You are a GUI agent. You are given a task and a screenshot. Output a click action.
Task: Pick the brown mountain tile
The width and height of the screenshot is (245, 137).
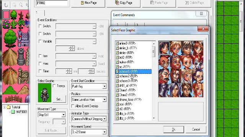coord(10,57)
